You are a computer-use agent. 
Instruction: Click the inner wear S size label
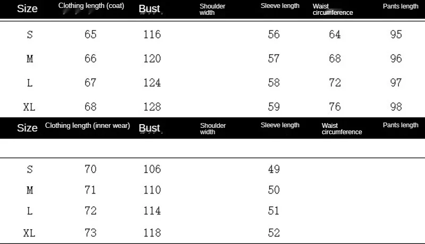[x=30, y=169]
